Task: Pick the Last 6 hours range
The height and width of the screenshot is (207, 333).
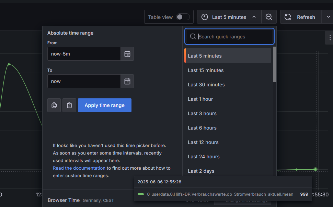Action: pyautogui.click(x=202, y=128)
